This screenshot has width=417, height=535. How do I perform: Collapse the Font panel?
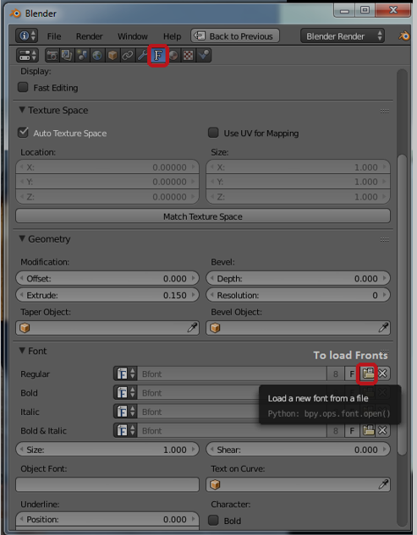click(x=22, y=351)
